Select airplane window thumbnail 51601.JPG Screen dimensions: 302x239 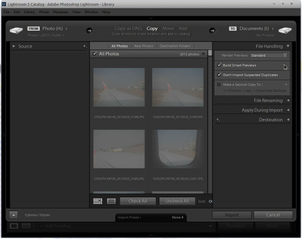click(x=178, y=149)
